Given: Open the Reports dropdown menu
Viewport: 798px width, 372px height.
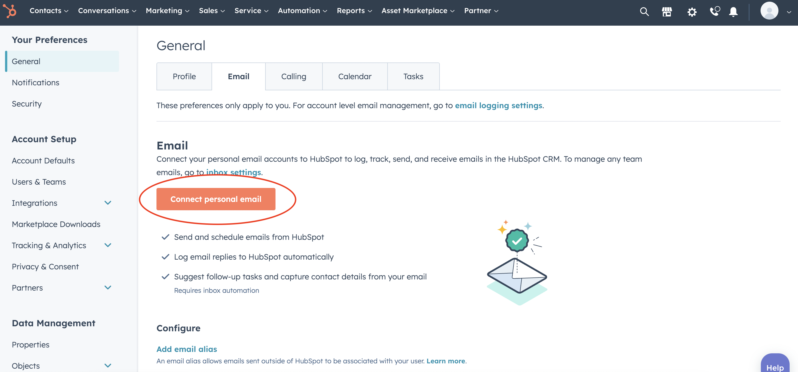Looking at the screenshot, I should tap(354, 11).
